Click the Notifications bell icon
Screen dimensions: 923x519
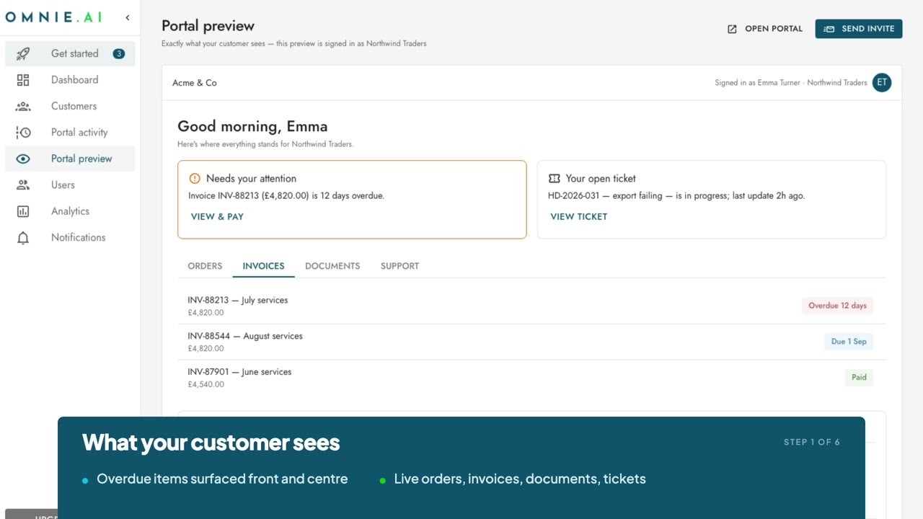tap(23, 238)
